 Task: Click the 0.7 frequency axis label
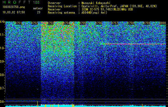2,88
